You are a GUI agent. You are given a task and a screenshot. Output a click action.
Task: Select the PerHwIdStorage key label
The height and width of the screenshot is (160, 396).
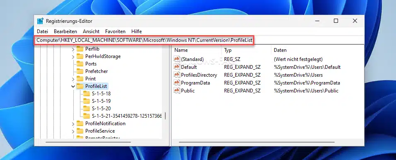point(103,56)
